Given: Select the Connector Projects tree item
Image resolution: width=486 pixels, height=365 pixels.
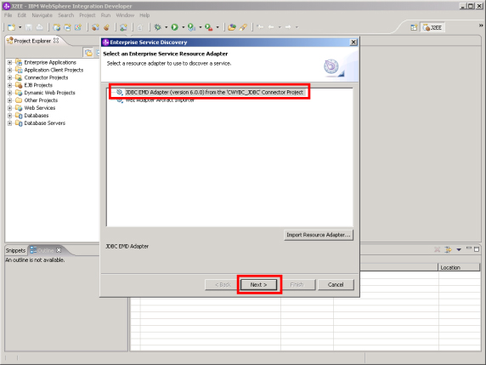Looking at the screenshot, I should coord(46,77).
